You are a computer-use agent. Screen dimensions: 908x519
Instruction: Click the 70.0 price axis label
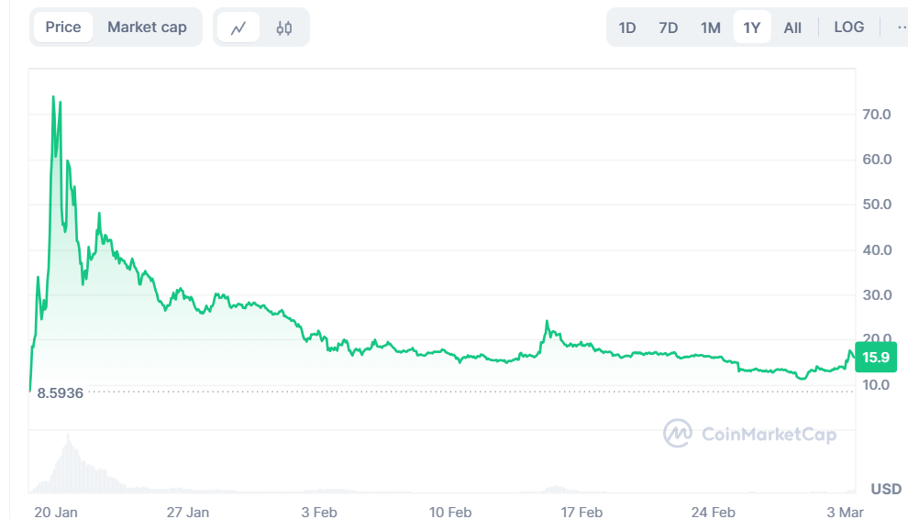tap(876, 115)
